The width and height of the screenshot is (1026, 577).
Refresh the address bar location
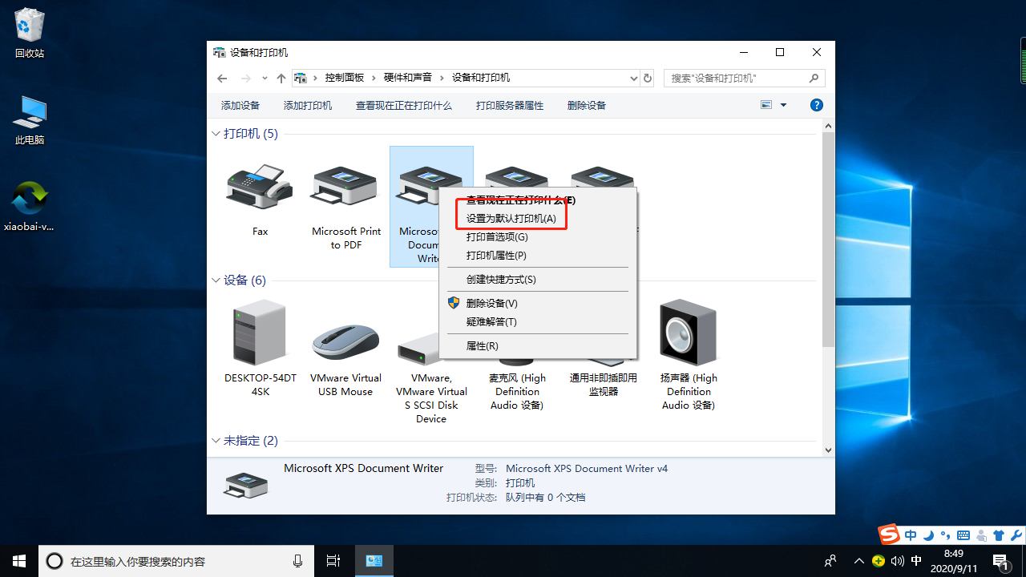point(648,78)
